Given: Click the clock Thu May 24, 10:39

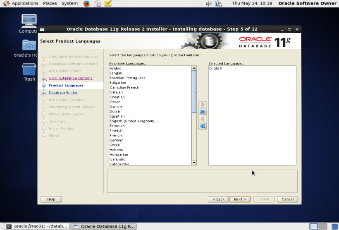Looking at the screenshot, I should 252,3.
